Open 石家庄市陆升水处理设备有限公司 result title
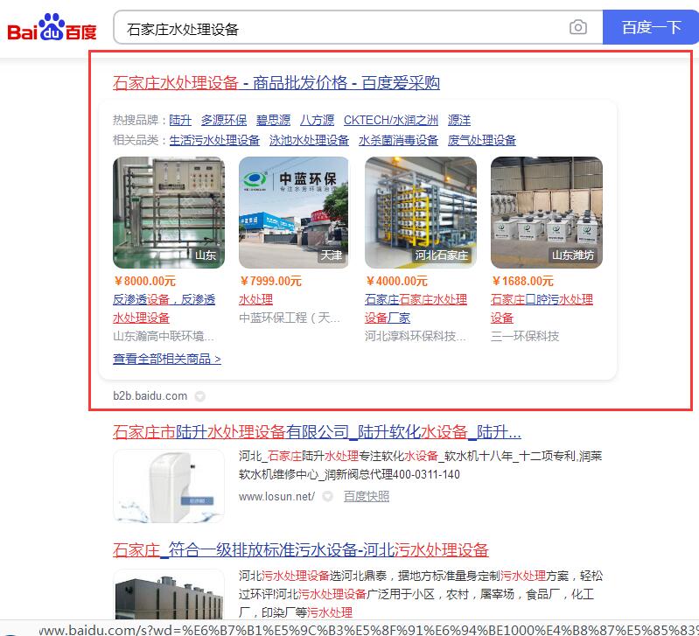Screen dimensions: 699x636 pos(317,432)
